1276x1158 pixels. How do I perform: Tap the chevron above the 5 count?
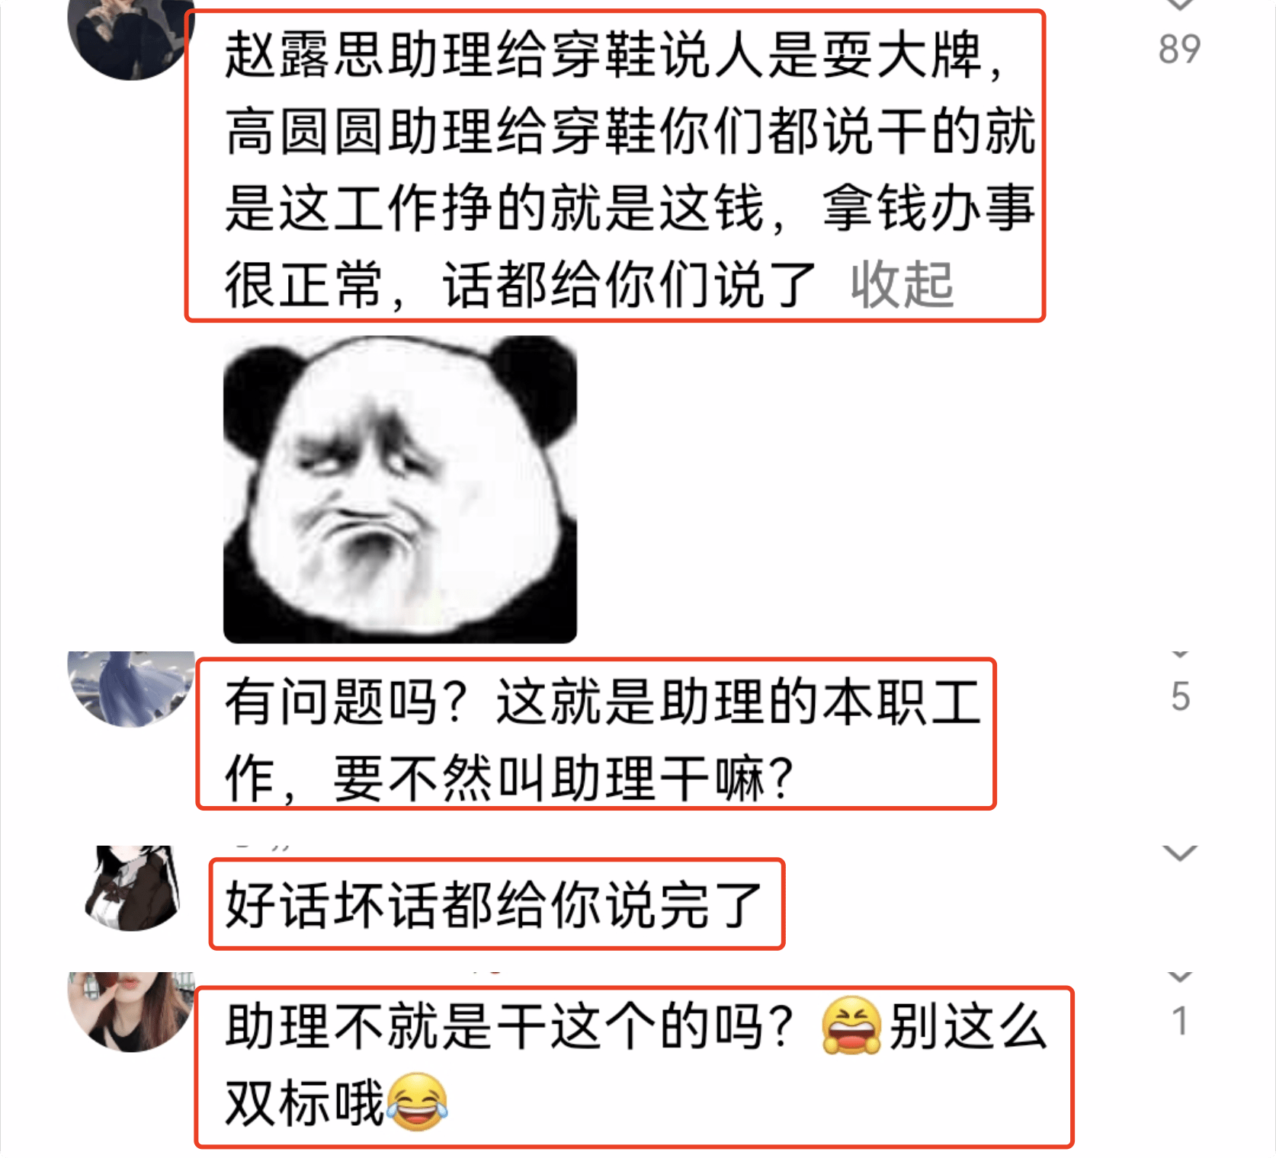1180,654
